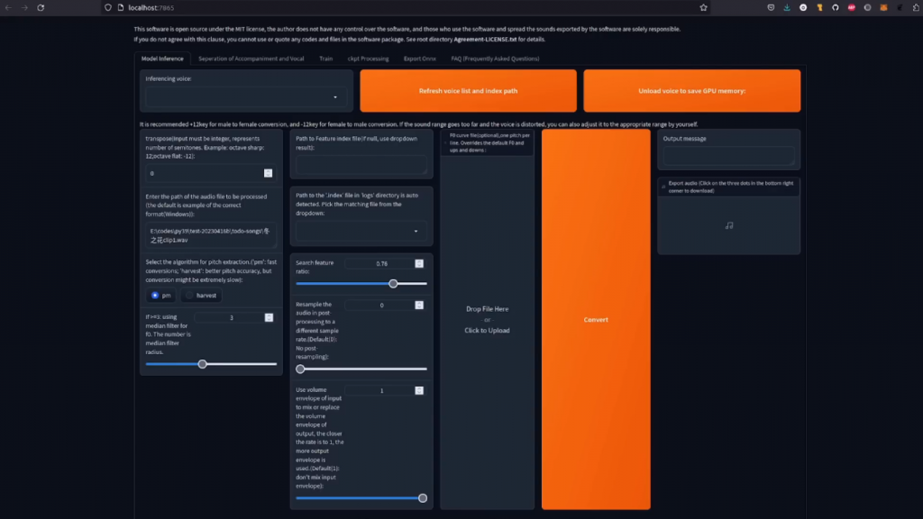Image resolution: width=923 pixels, height=519 pixels.
Task: Click the shield tracking protection icon
Action: point(108,7)
